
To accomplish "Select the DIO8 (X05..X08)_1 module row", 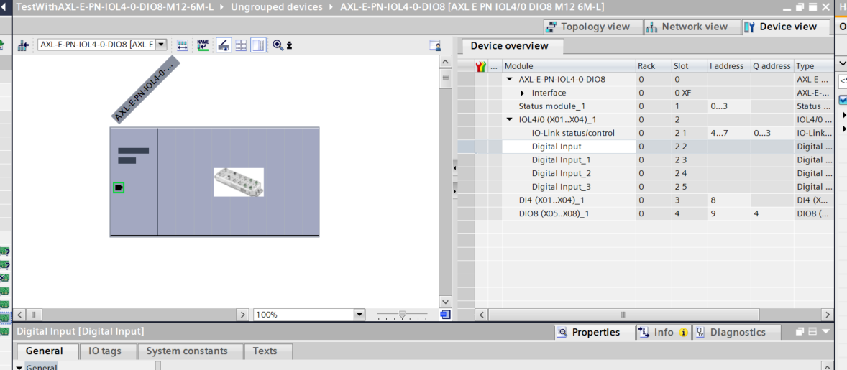I will click(551, 213).
